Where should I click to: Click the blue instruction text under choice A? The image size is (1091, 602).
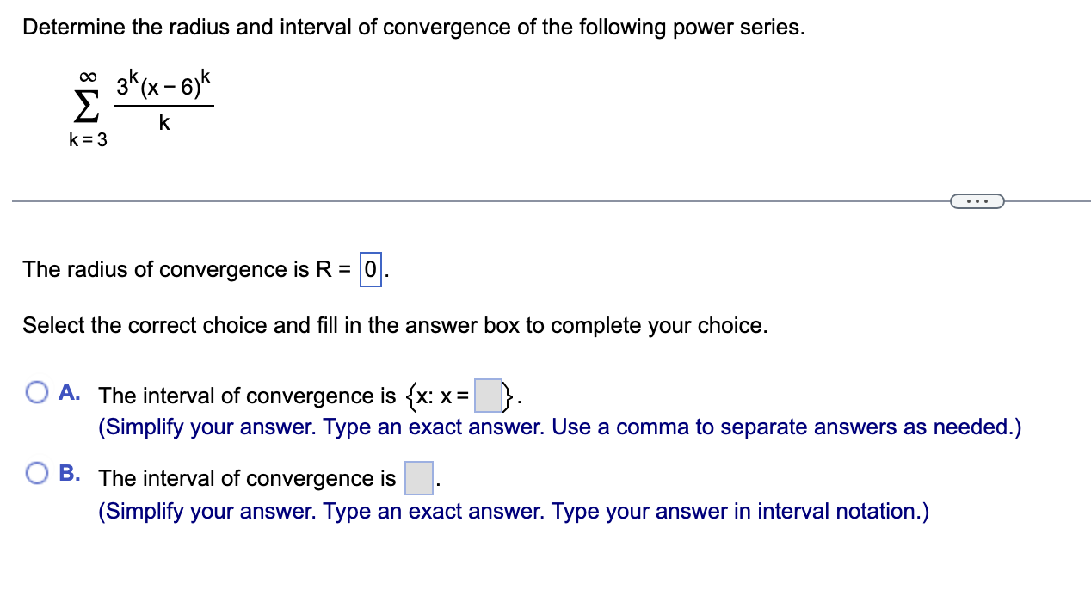[559, 427]
